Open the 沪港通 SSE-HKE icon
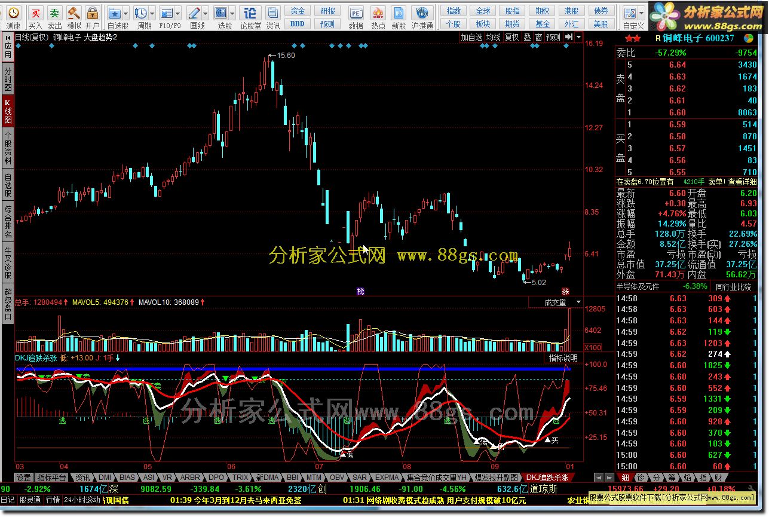Image resolution: width=769 pixels, height=517 pixels. point(422,13)
